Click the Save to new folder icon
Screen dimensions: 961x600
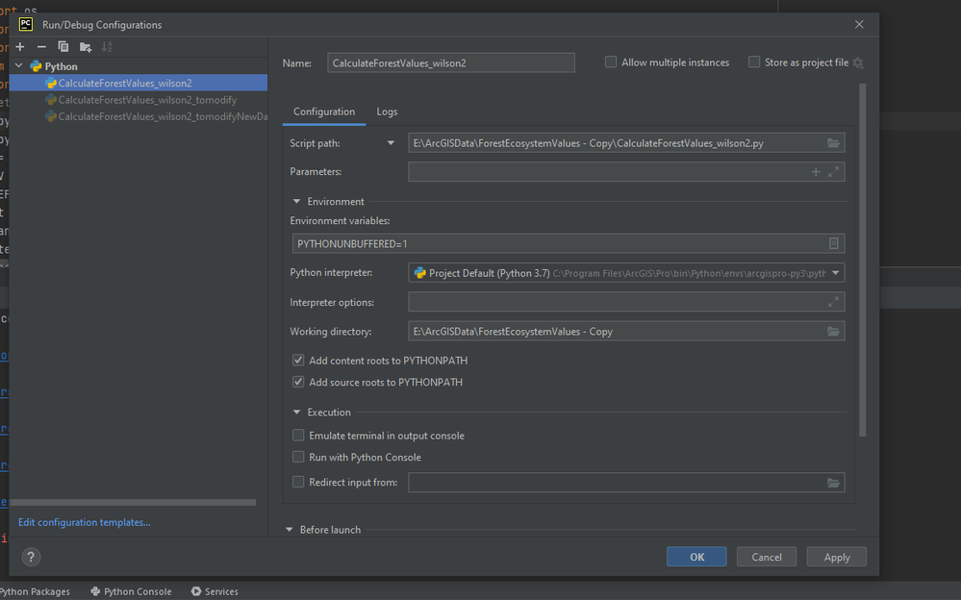tap(86, 47)
